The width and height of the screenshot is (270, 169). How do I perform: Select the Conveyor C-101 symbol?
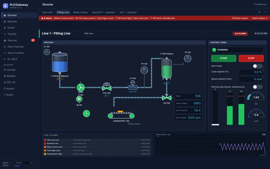[x=121, y=115]
